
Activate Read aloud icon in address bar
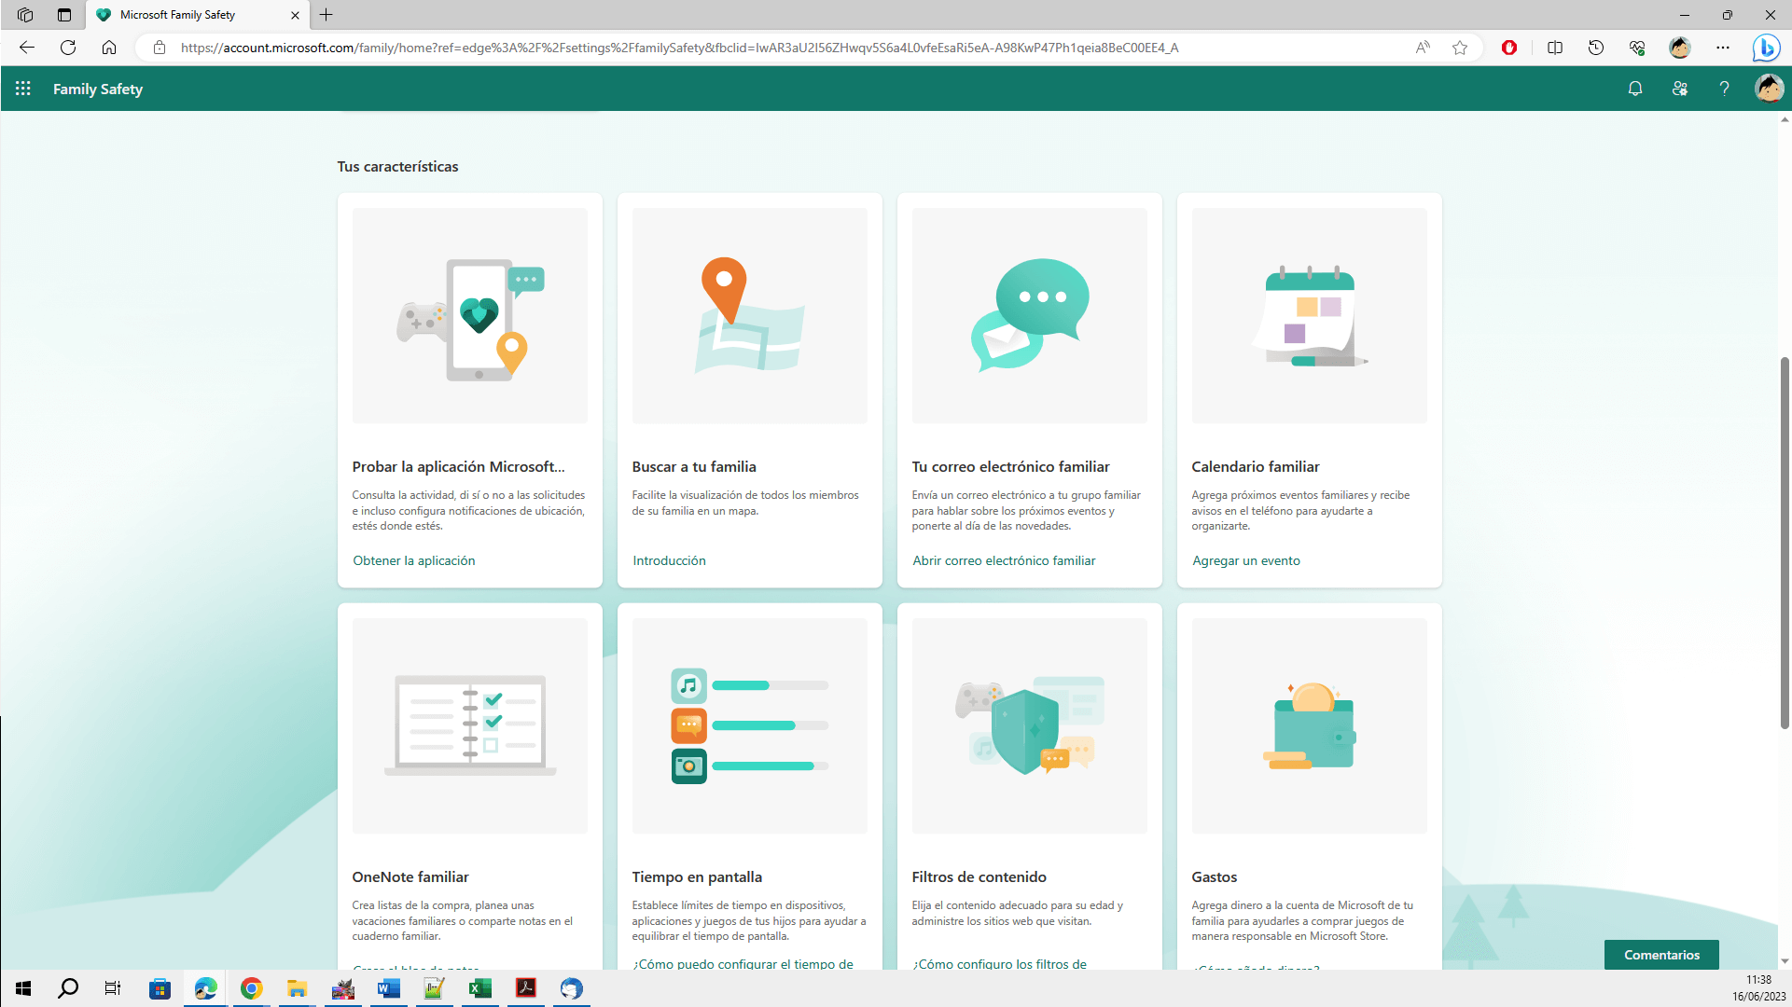coord(1423,48)
